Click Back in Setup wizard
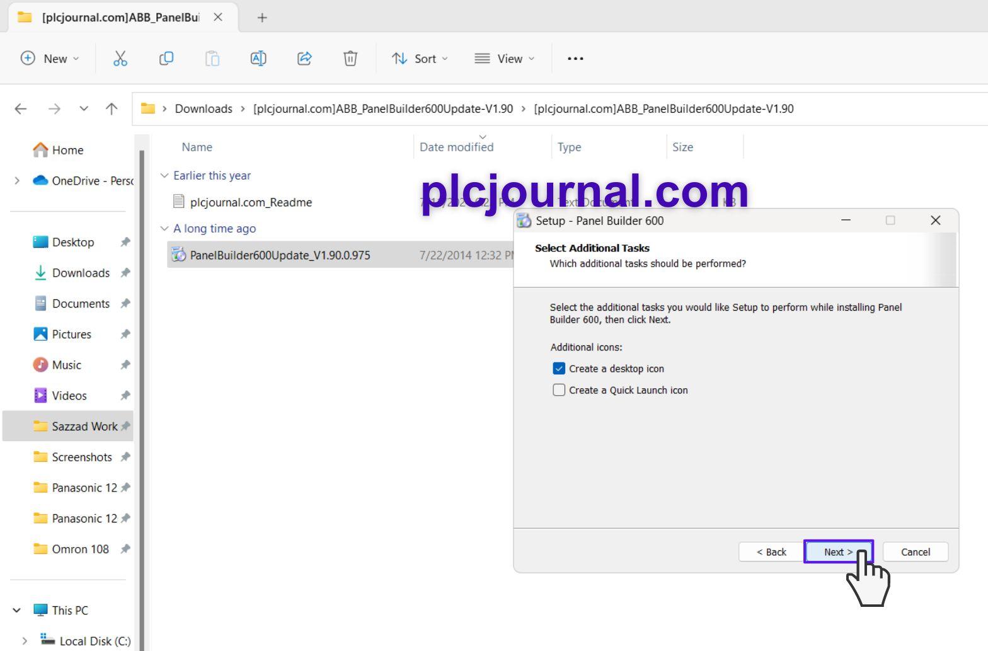The width and height of the screenshot is (988, 651). [771, 552]
